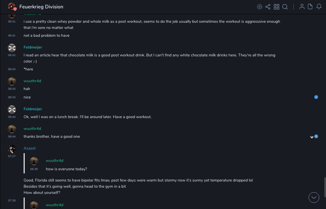Image resolution: width=326 pixels, height=209 pixels.
Task: Open the four-square grid icon
Action: [x=277, y=7]
